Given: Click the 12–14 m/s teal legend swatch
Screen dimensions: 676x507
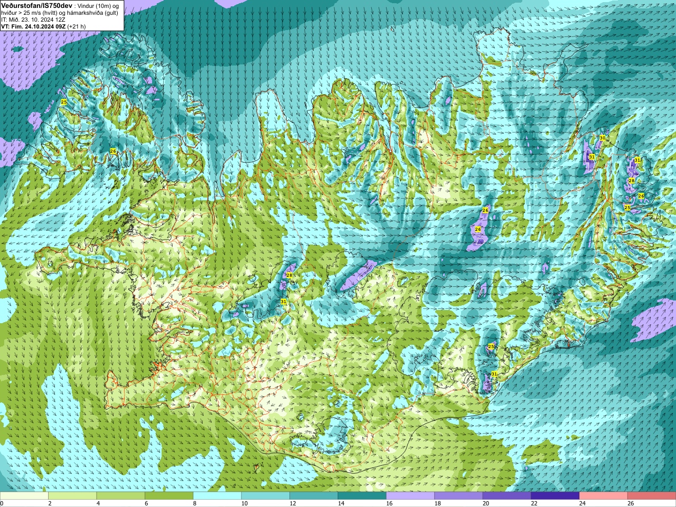Looking at the screenshot, I should [x=314, y=496].
